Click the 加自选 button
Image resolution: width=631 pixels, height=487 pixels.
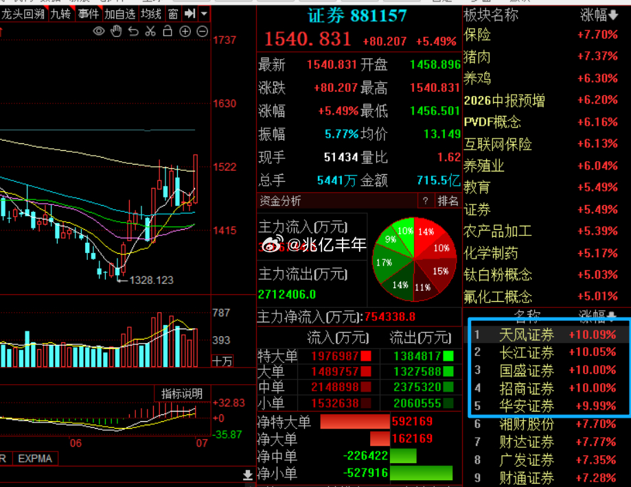[120, 14]
